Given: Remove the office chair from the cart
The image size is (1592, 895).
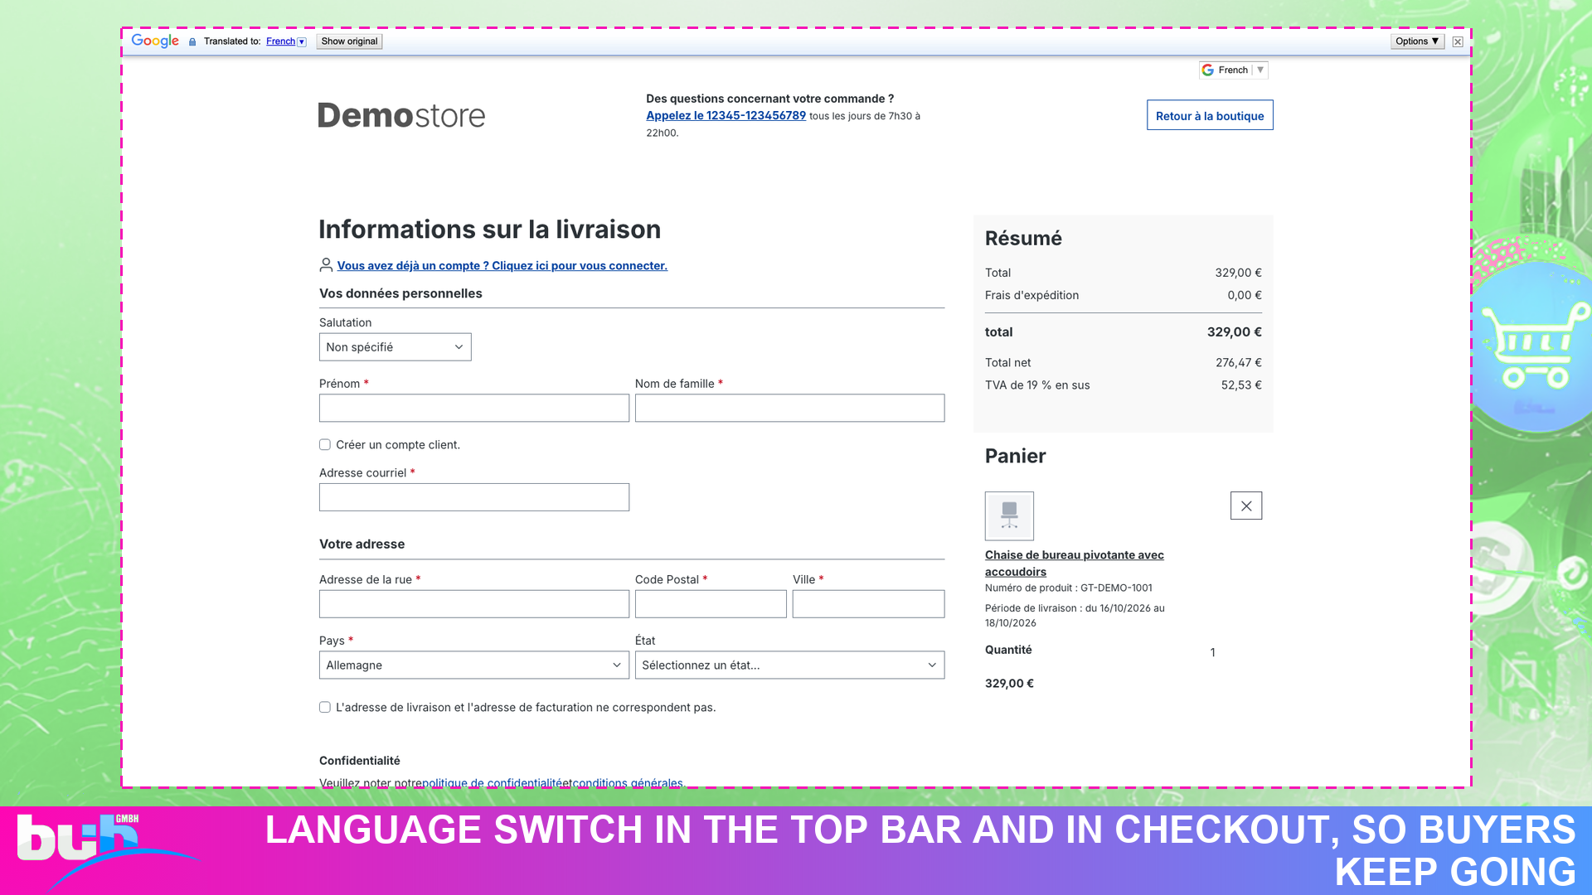Looking at the screenshot, I should (1246, 506).
